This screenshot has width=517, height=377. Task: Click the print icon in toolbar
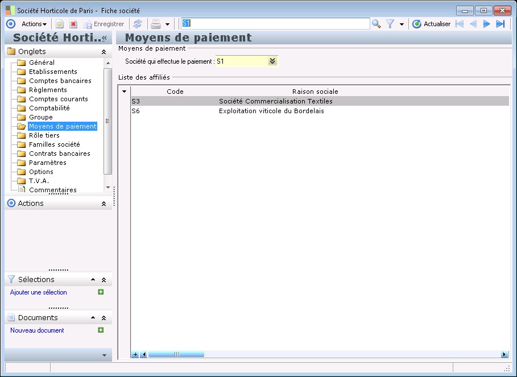click(x=155, y=24)
